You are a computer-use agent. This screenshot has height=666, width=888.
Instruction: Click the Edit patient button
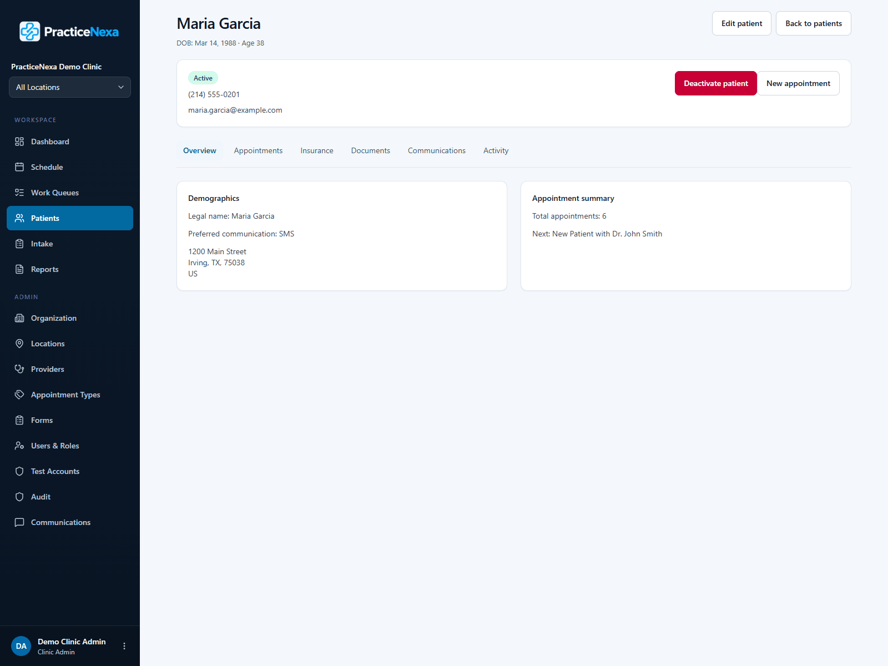[x=741, y=23]
